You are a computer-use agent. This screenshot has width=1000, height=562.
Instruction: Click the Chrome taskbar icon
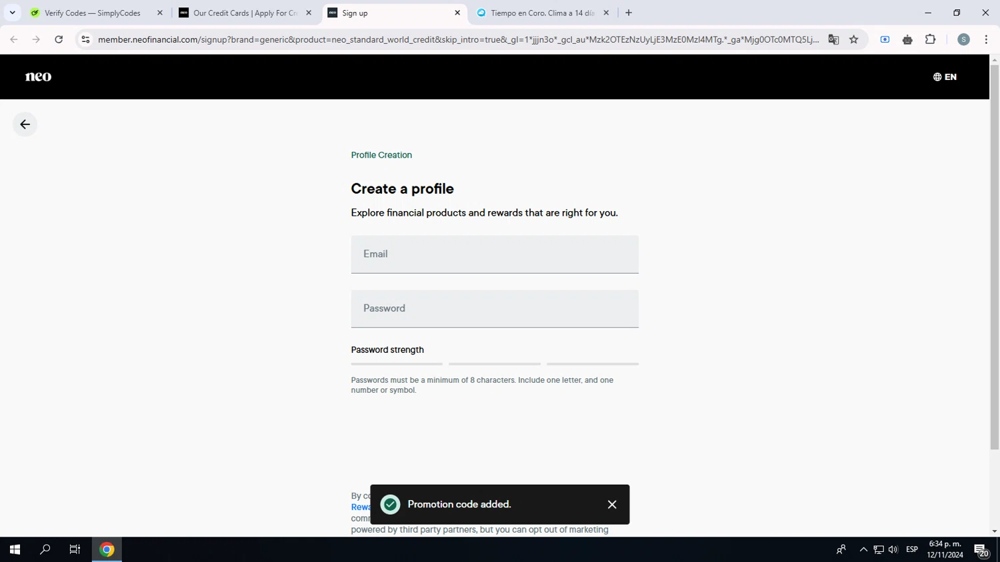click(x=107, y=549)
